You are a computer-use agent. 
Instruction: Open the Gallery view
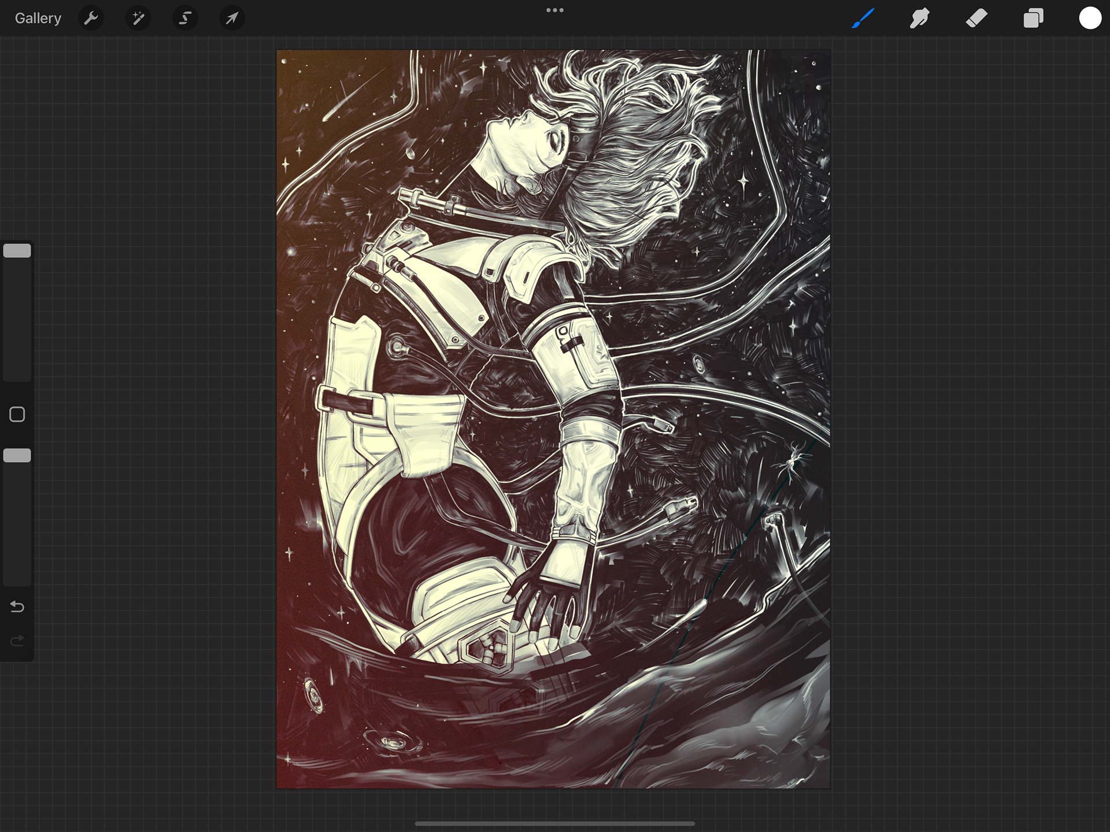38,19
